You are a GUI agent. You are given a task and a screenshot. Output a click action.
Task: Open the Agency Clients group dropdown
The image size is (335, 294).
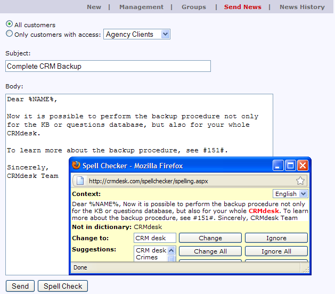[137, 34]
